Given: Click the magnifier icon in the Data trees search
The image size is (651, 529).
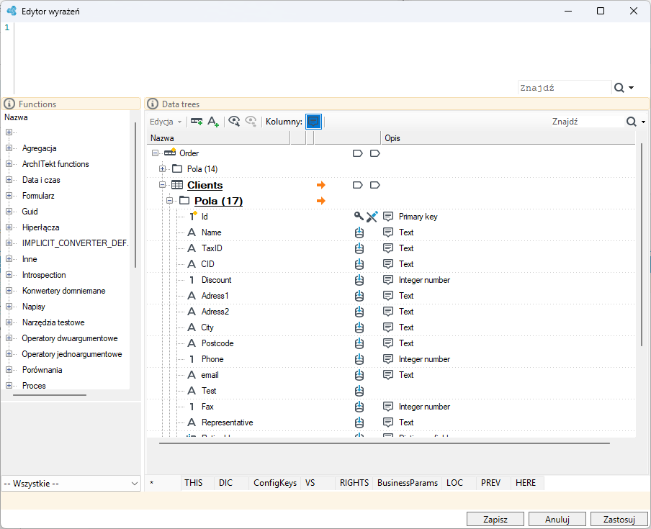Looking at the screenshot, I should click(x=631, y=122).
